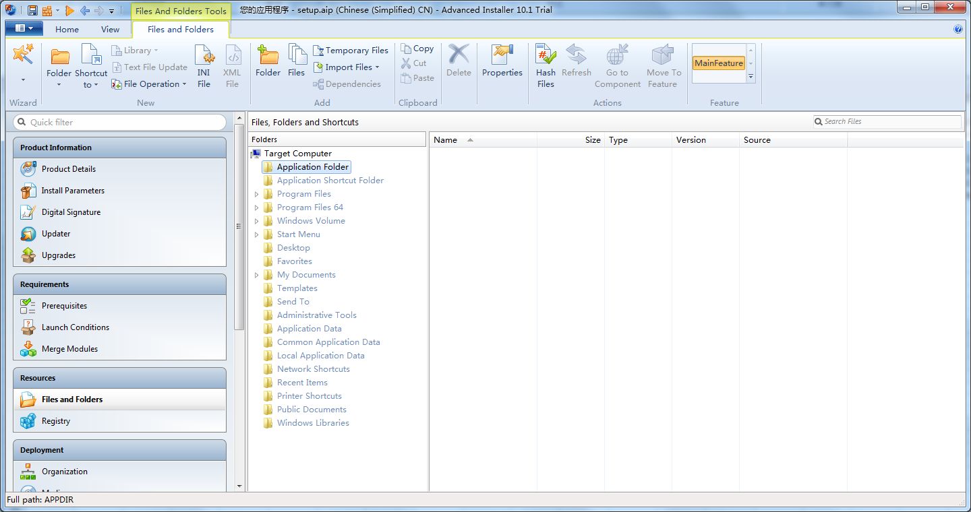This screenshot has width=971, height=512.
Task: Expand the Start Menu folder node
Action: pos(256,234)
